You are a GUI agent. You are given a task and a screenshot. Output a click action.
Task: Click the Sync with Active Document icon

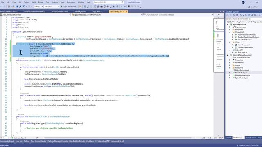(x=246, y=15)
